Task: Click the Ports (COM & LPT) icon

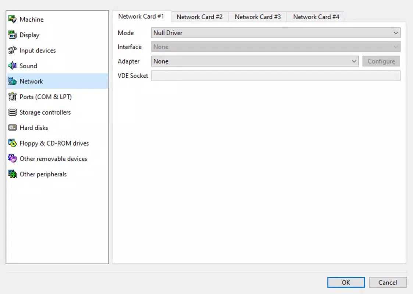Action: pyautogui.click(x=13, y=97)
